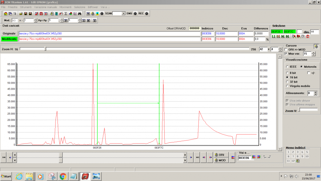Open Google Chrome from the taskbar
Viewport: 321px width, 181px height.
click(63, 176)
